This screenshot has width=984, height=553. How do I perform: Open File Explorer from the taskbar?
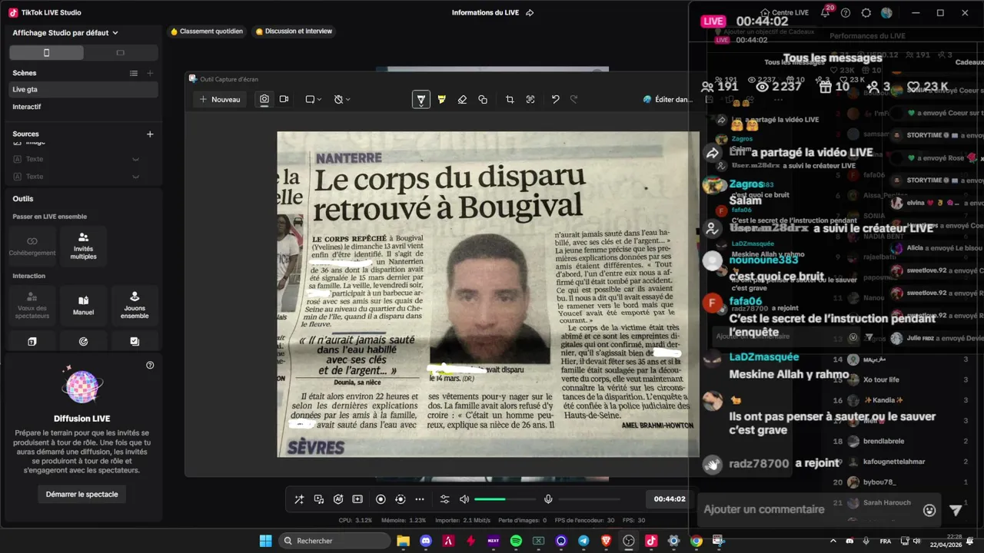pyautogui.click(x=404, y=541)
